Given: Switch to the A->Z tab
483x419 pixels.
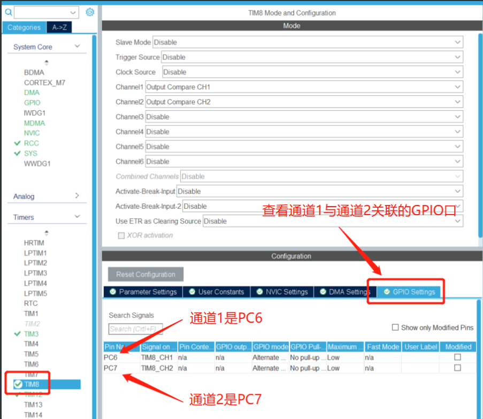Looking at the screenshot, I should 59,27.
